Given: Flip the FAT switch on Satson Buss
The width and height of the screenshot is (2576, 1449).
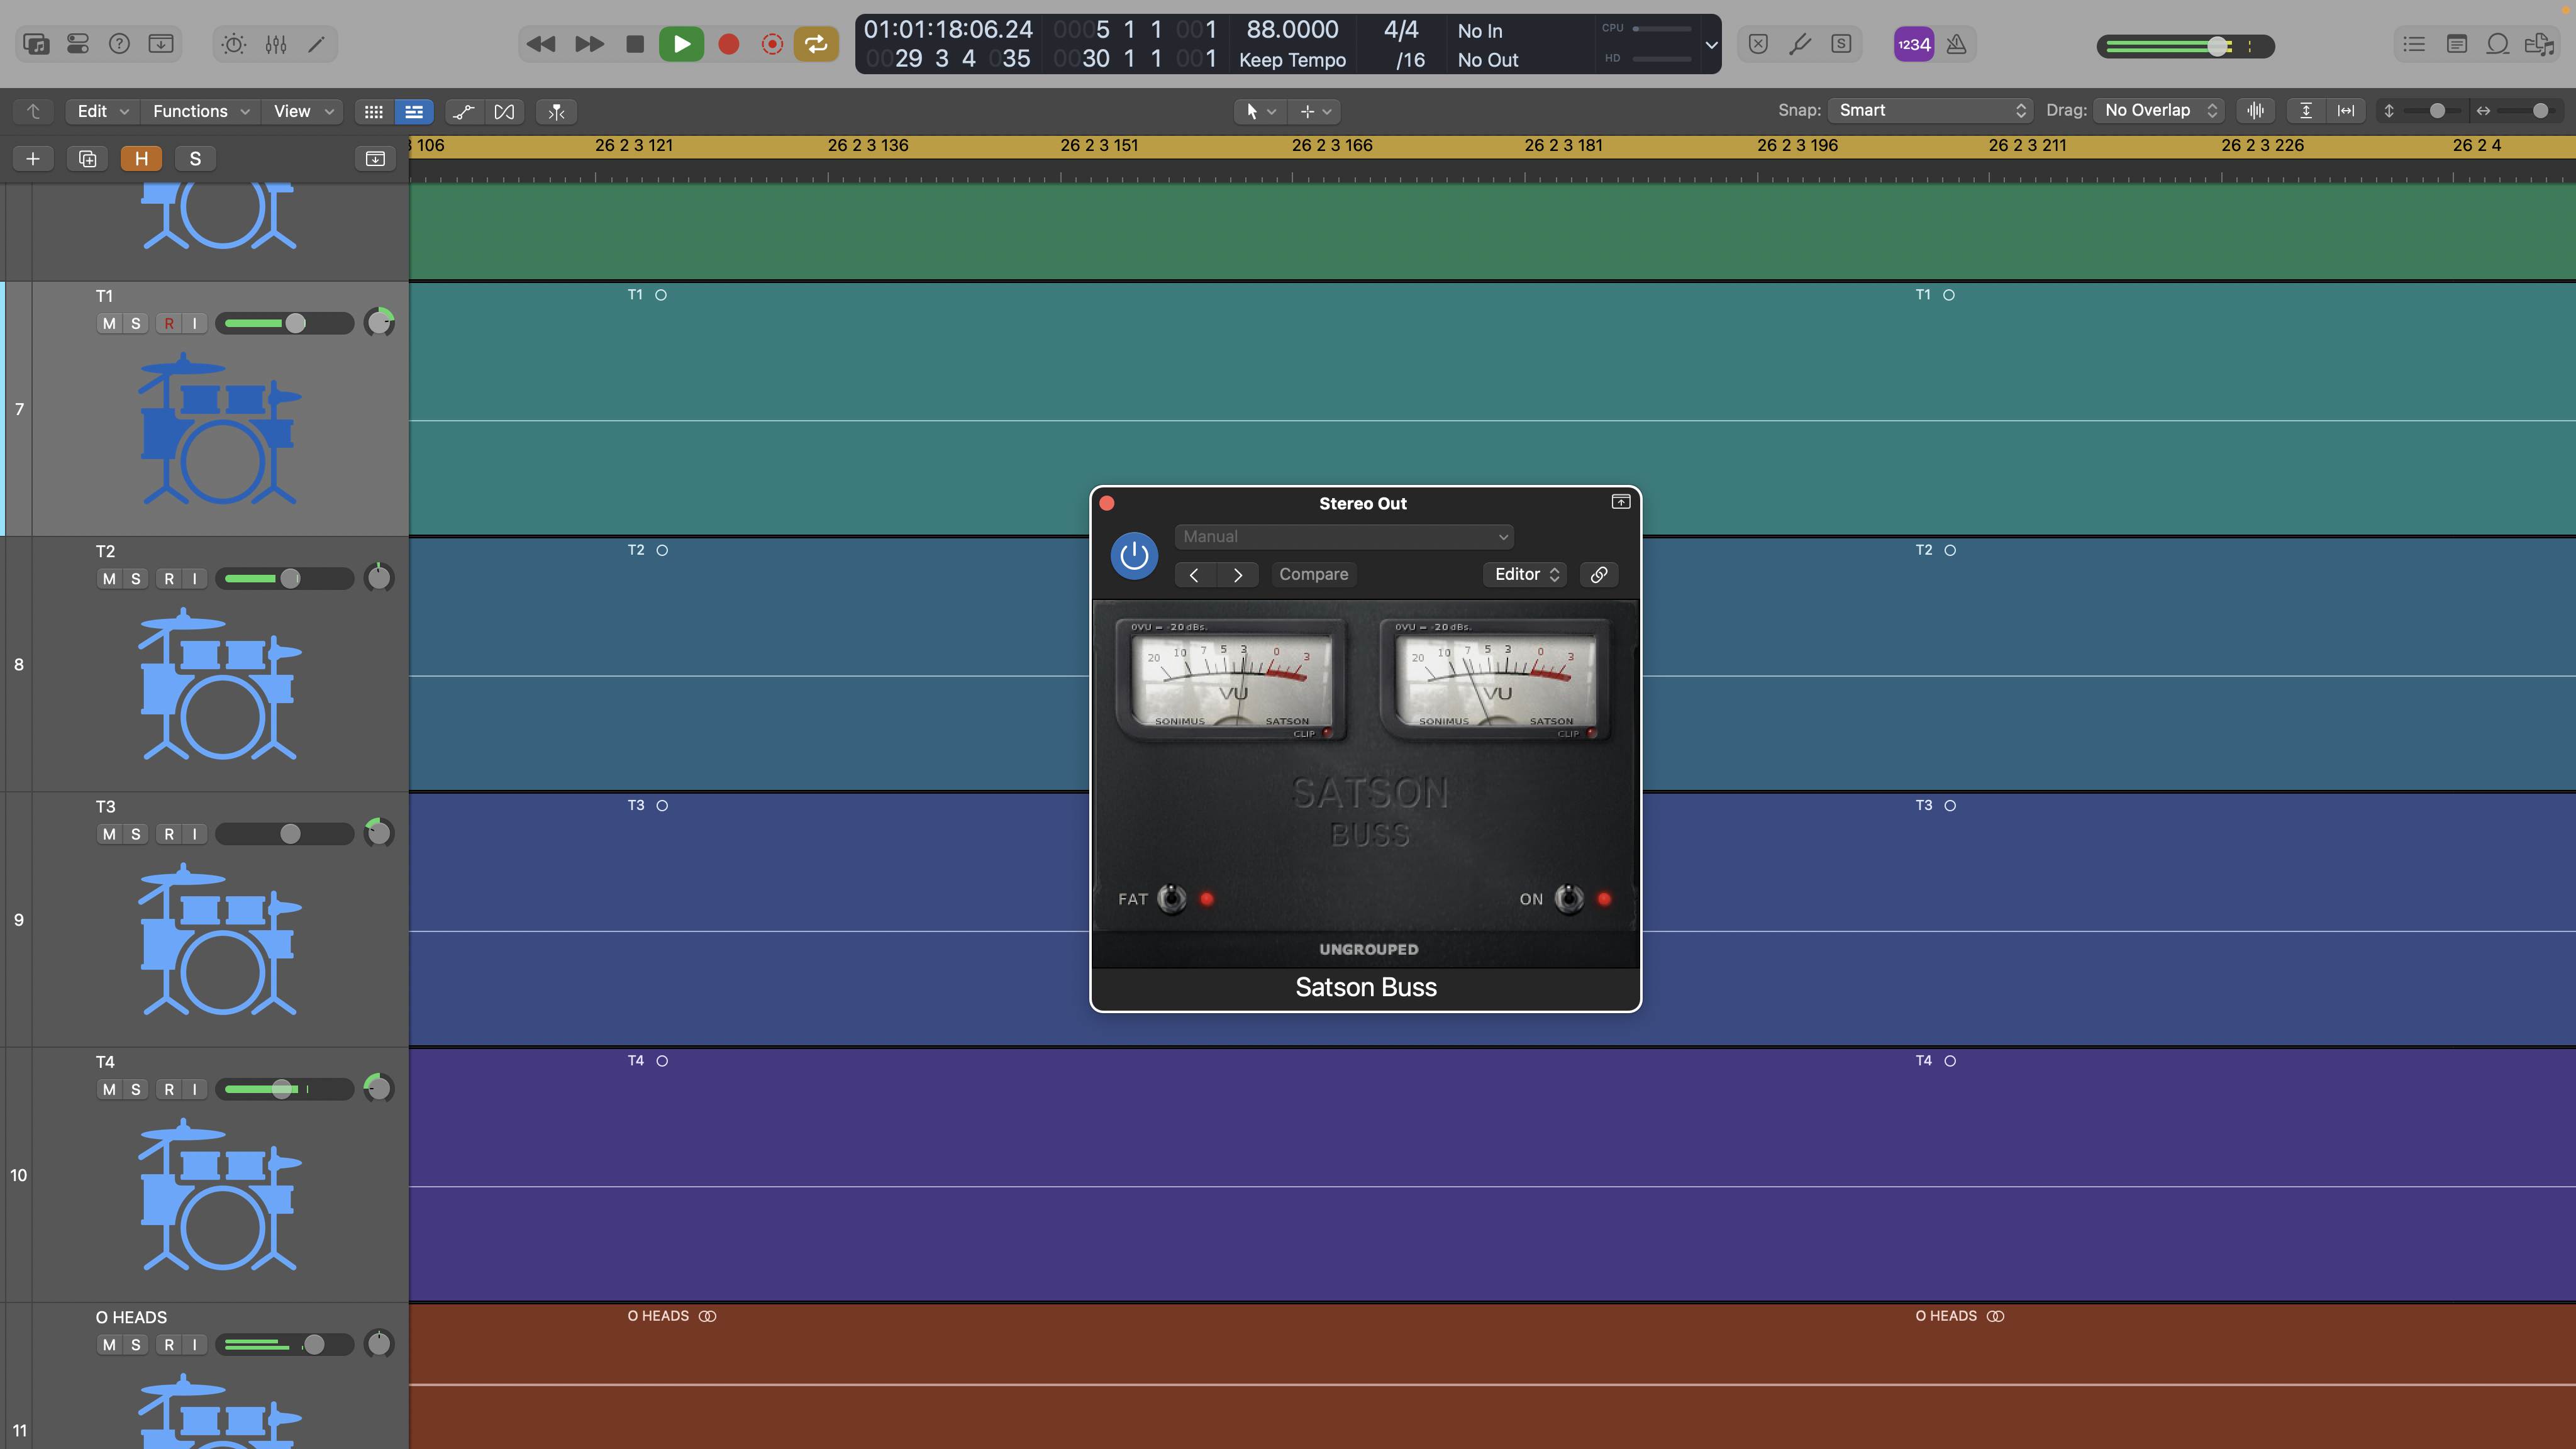Looking at the screenshot, I should click(1172, 899).
